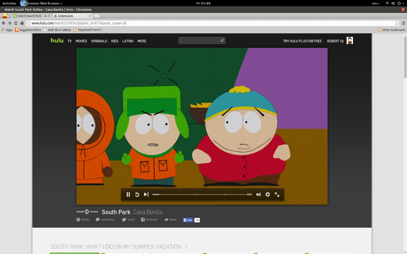
Task: Open the KIDS menu item
Action: coord(115,41)
